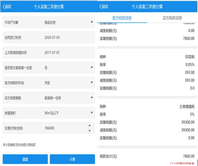Select the 印花税 tax type text
198x166 pixels.
190,57
